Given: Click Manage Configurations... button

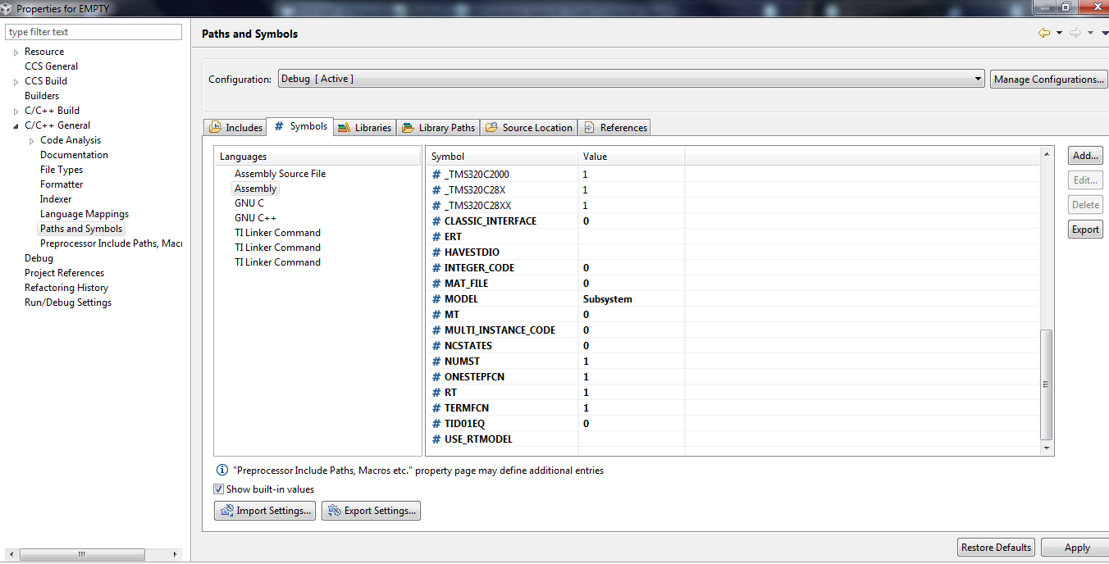Looking at the screenshot, I should (1049, 80).
